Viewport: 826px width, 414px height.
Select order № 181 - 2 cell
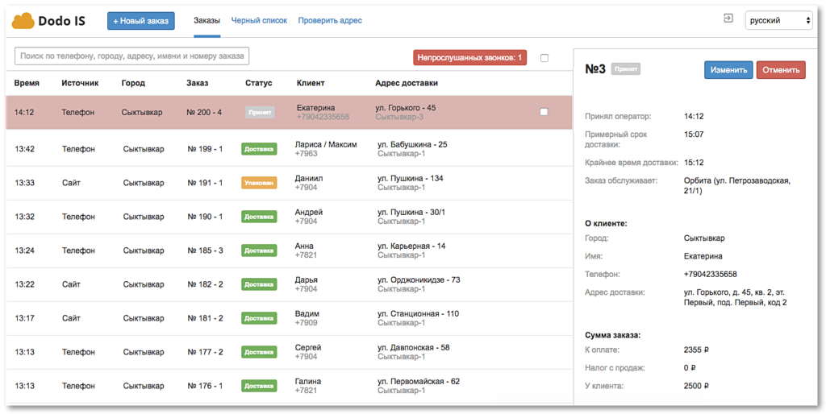pyautogui.click(x=205, y=318)
